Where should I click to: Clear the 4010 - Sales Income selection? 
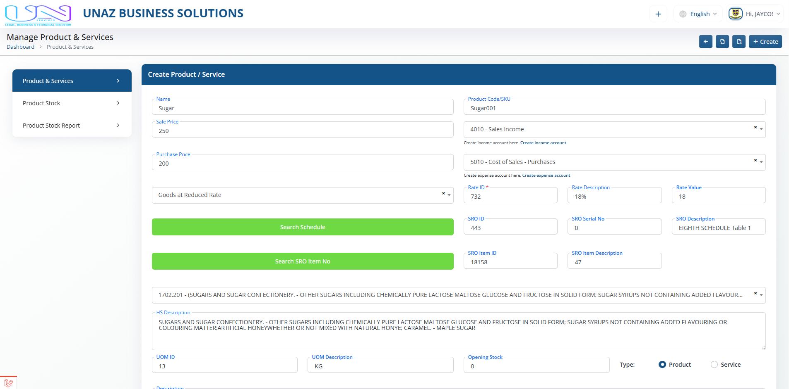755,128
